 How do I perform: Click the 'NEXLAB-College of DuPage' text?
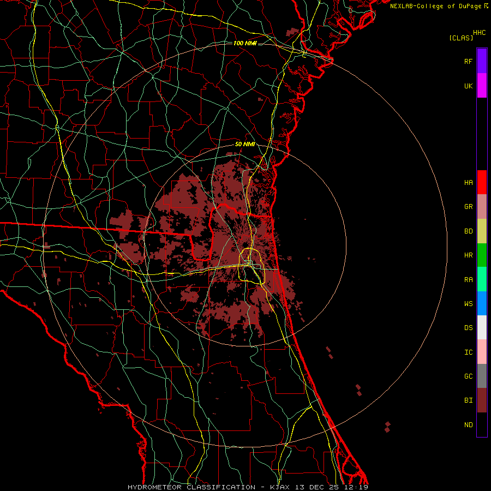click(435, 6)
